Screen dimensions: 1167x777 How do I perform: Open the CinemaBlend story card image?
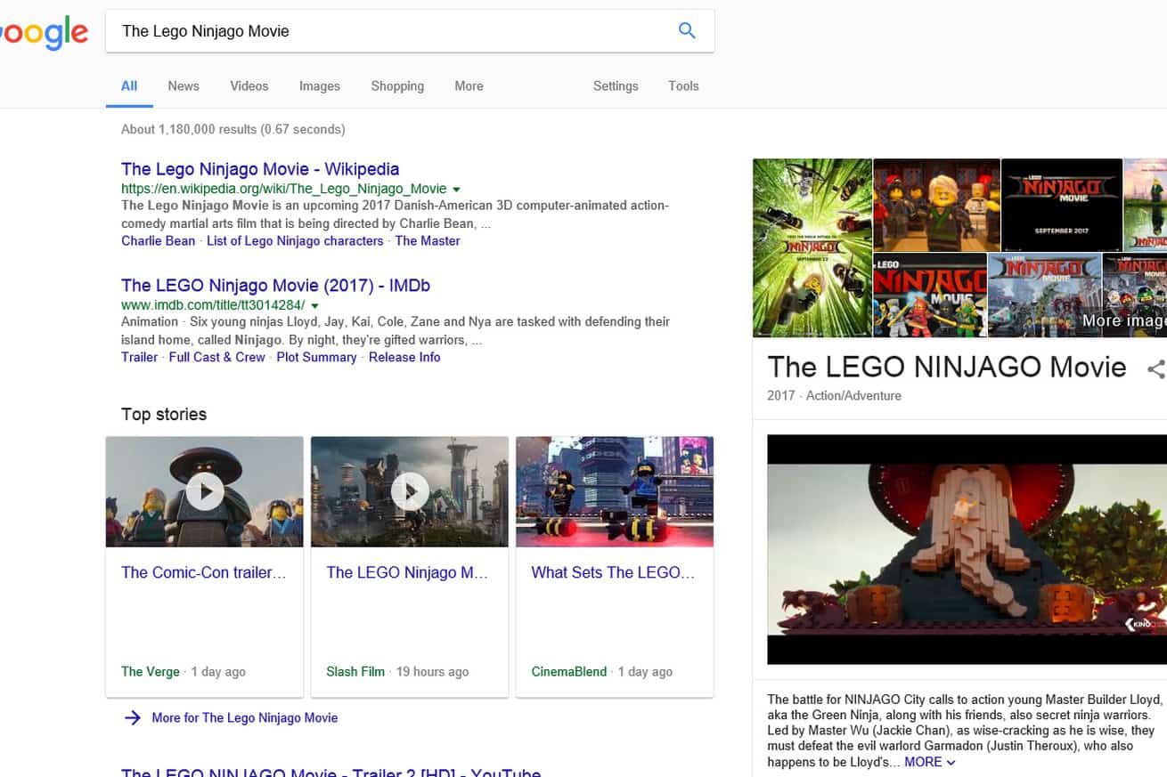pyautogui.click(x=615, y=491)
